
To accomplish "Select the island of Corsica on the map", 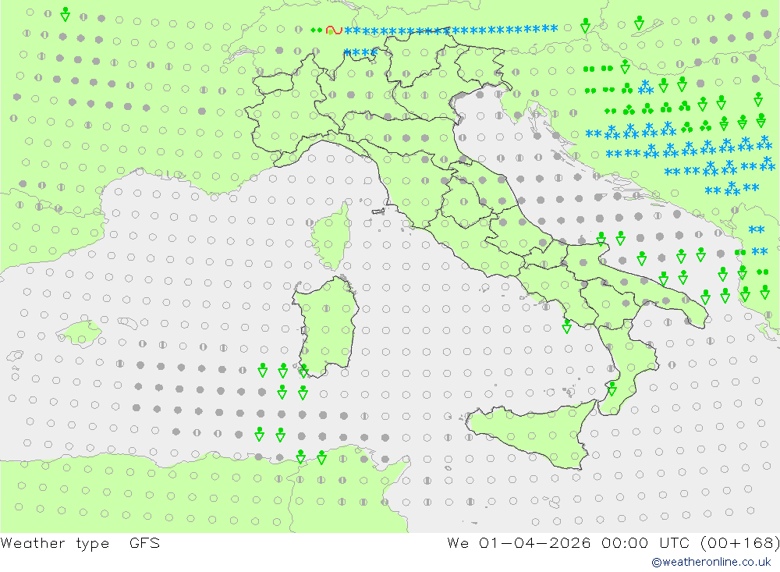I will tap(331, 237).
